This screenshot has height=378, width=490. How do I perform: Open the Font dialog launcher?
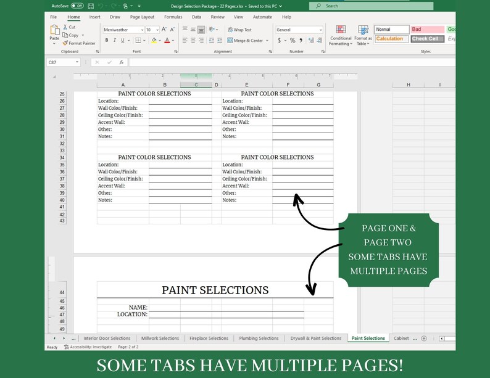pos(176,52)
